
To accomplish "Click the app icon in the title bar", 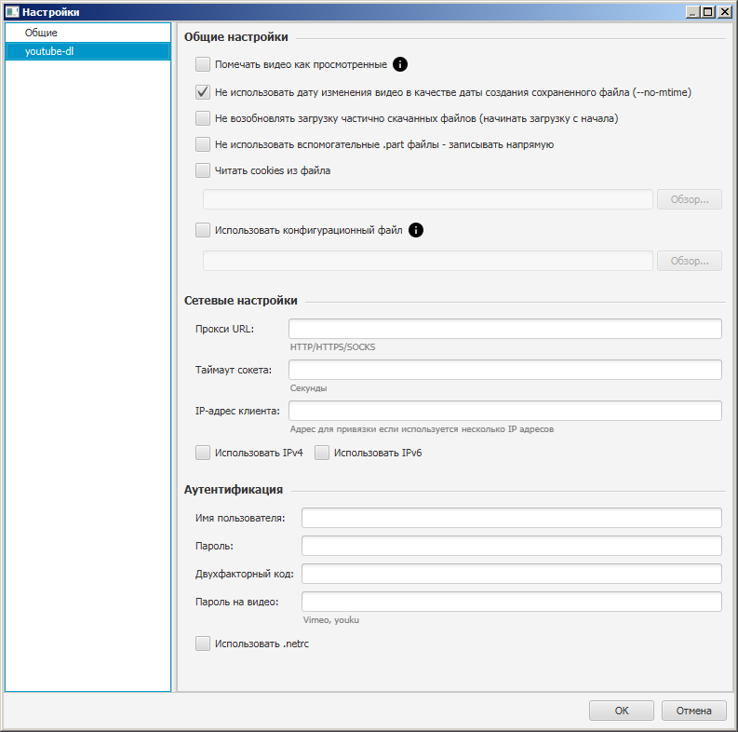I will click(x=12, y=12).
